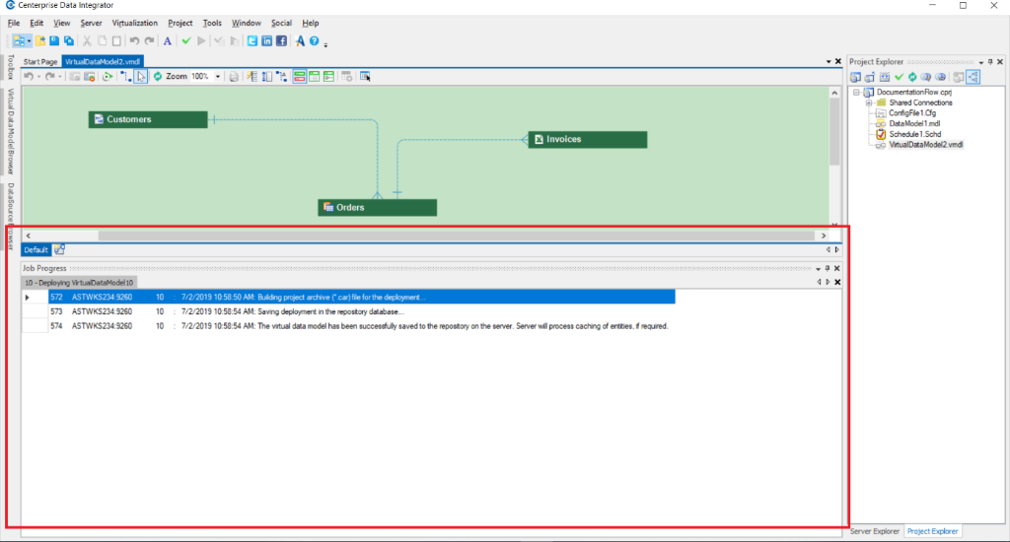Click the blue Help question mark icon
Viewport: 1010px width, 542px height.
tap(314, 41)
